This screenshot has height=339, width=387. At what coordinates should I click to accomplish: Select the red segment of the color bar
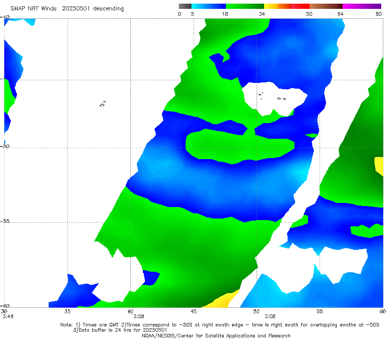(x=300, y=6)
